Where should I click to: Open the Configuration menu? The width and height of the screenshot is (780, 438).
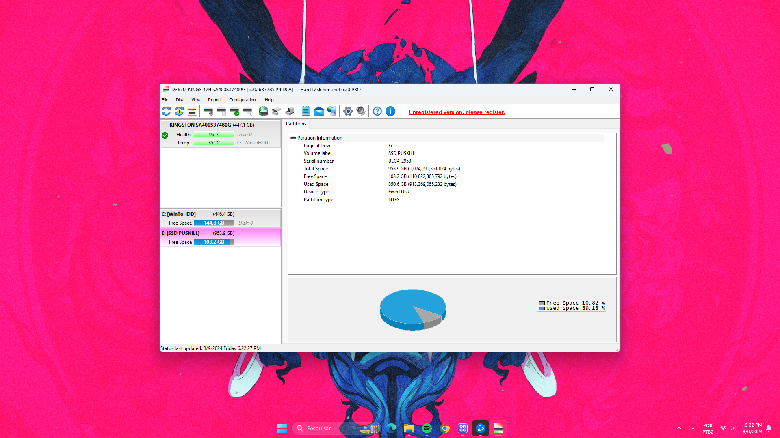pyautogui.click(x=243, y=100)
